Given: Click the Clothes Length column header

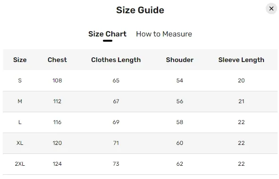Looking at the screenshot, I should tap(116, 60).
